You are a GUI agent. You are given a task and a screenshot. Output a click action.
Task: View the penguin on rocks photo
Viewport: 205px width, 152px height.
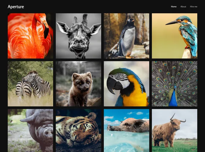pyautogui.click(x=126, y=36)
